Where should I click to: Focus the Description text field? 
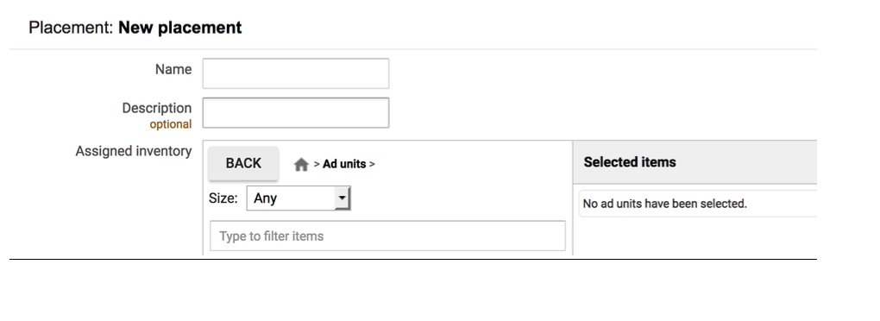click(x=296, y=113)
